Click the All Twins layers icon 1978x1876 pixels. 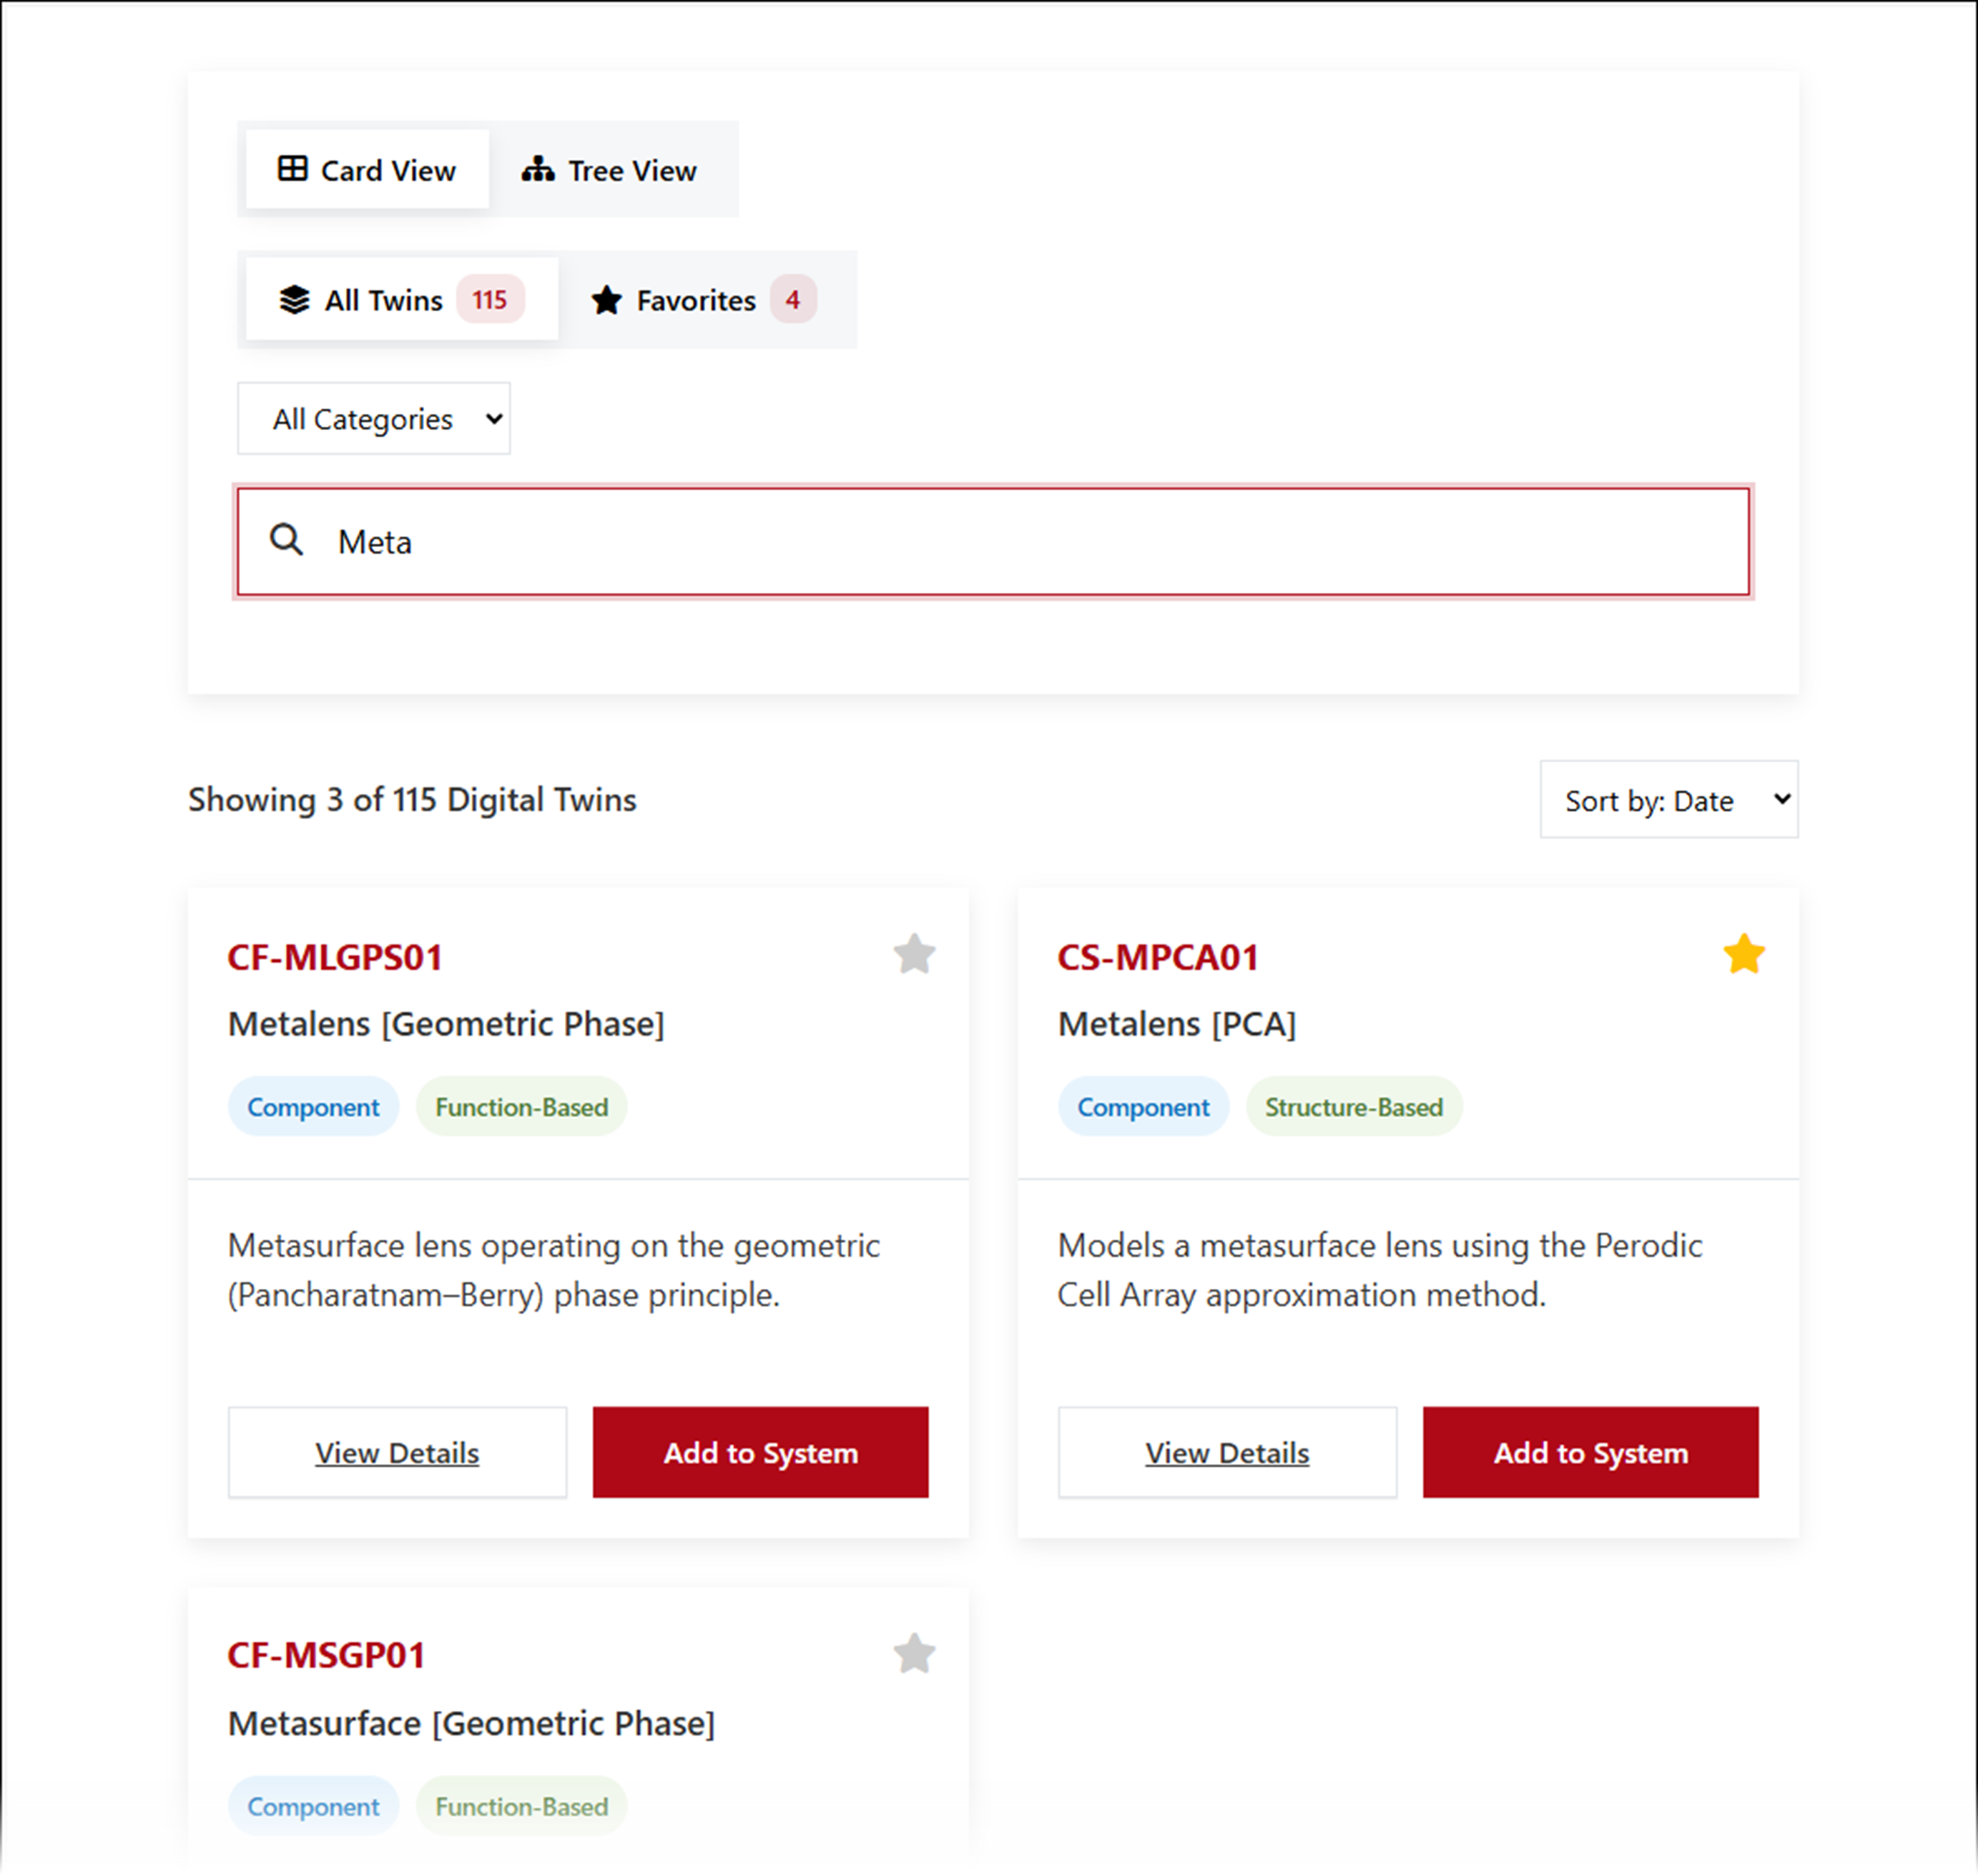[x=294, y=299]
